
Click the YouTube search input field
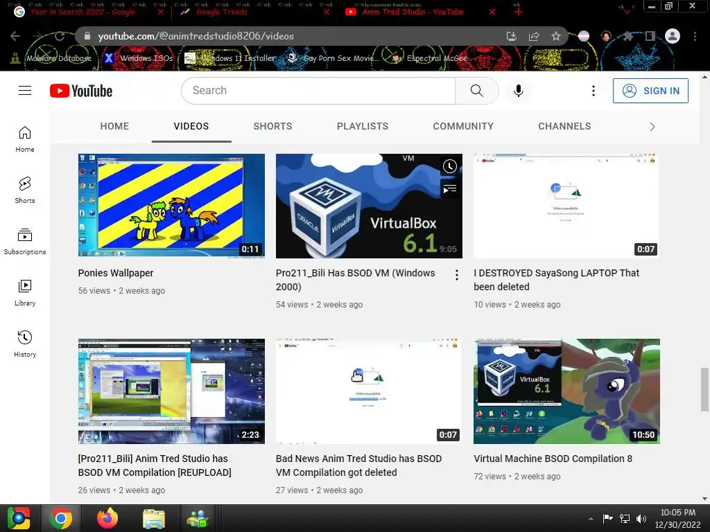coord(318,91)
